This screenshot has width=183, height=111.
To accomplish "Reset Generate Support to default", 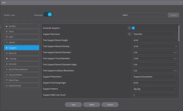I will [129, 28].
